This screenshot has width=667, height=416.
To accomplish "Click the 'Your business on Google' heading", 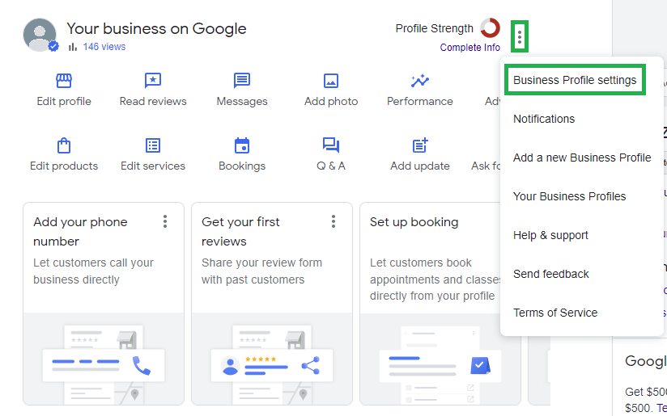I will [x=156, y=28].
